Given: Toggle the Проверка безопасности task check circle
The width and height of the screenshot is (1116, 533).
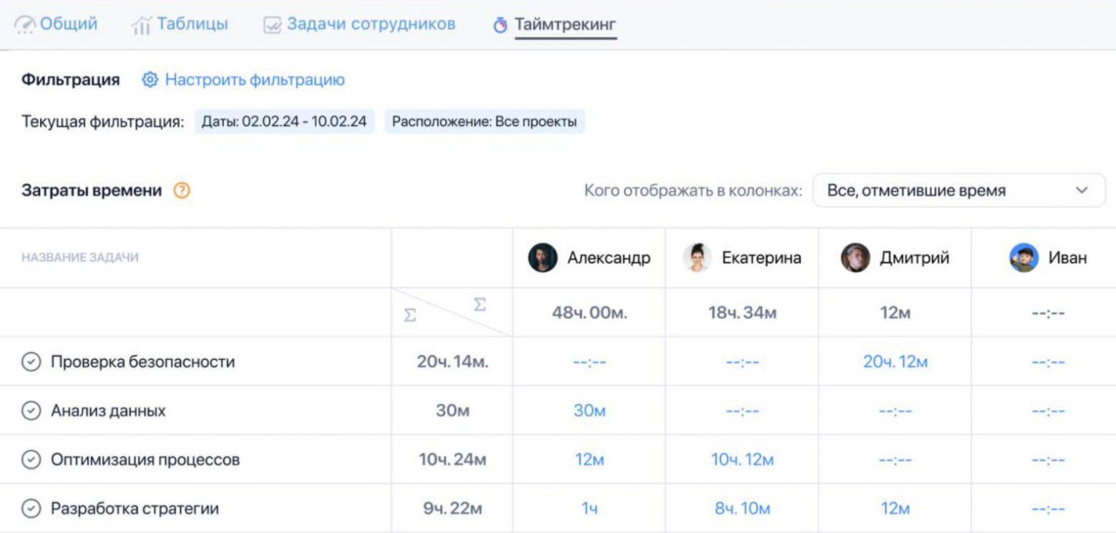Looking at the screenshot, I should 30,362.
